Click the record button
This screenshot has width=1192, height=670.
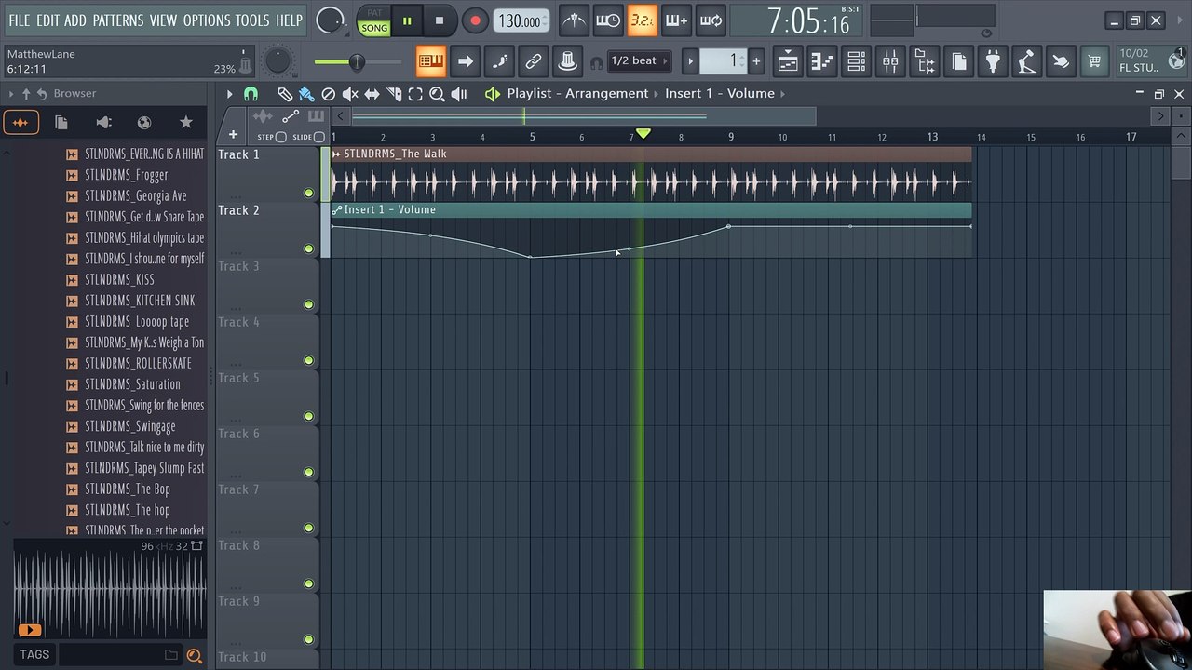(x=475, y=20)
